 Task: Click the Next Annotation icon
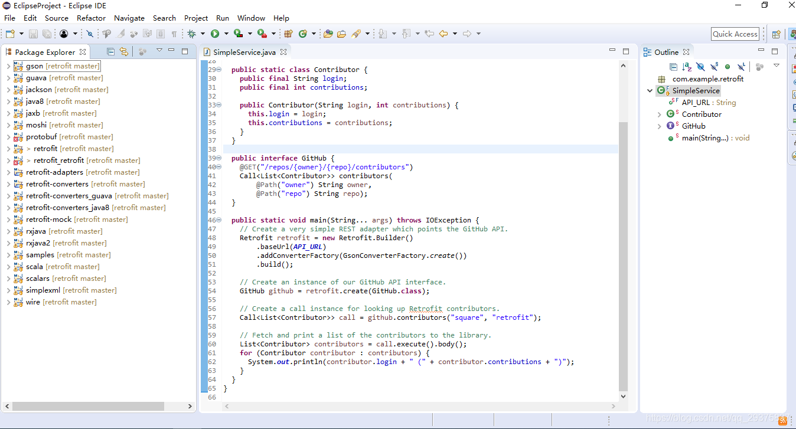coord(383,34)
